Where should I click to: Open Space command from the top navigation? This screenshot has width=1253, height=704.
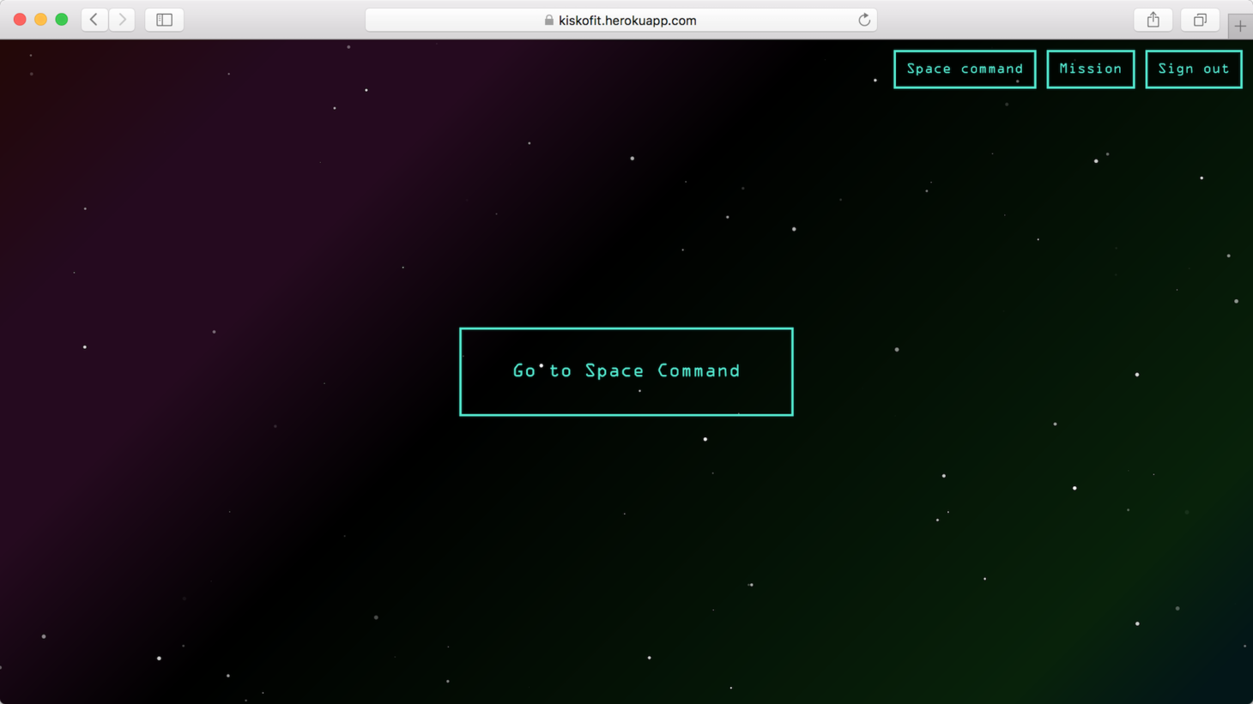[965, 69]
